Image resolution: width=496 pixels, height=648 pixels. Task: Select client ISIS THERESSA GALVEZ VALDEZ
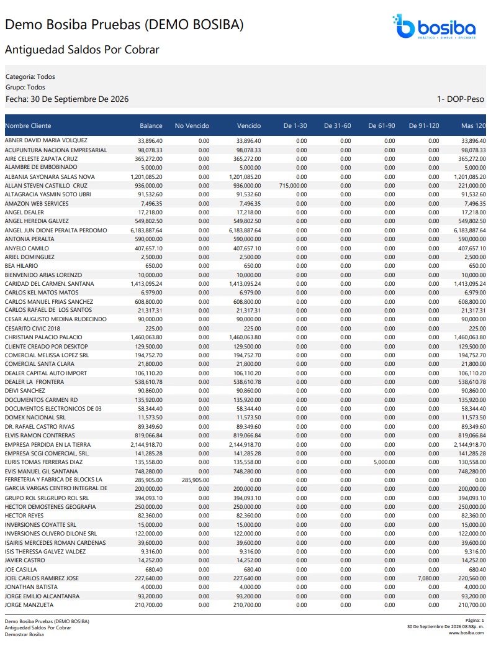click(45, 551)
